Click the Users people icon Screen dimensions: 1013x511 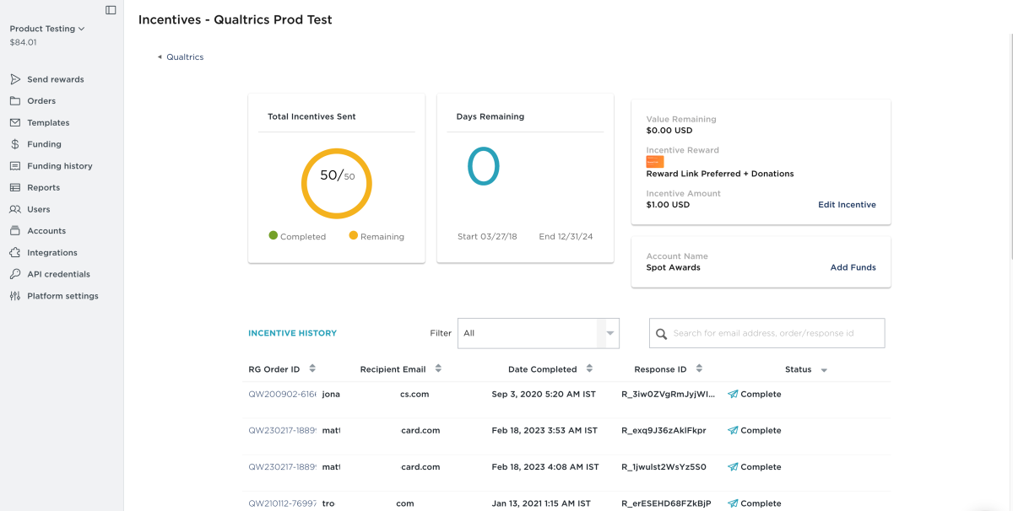[15, 209]
